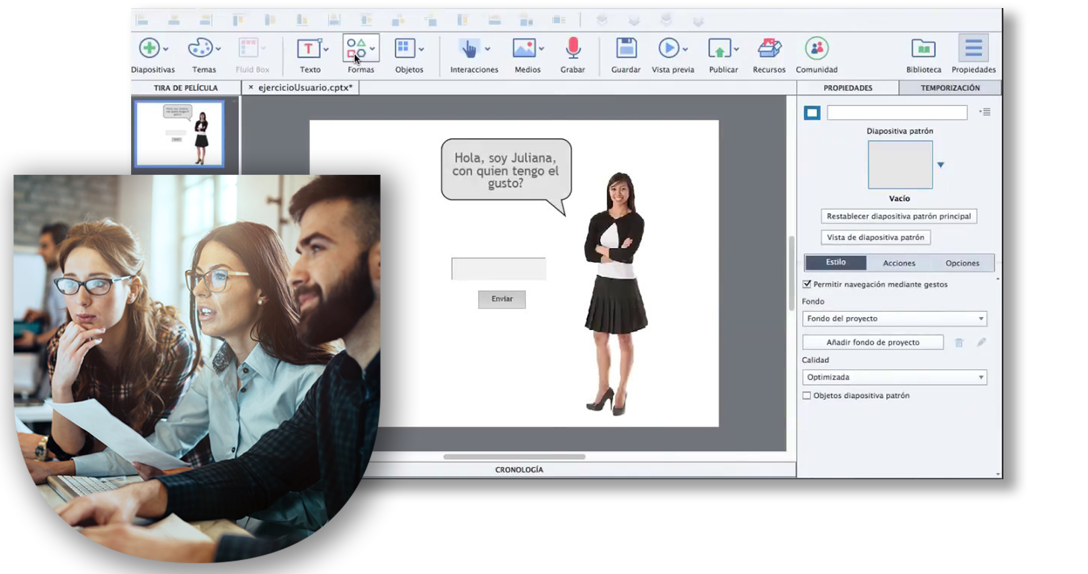Click the Publicar icon
The width and height of the screenshot is (1088, 574).
coord(719,48)
